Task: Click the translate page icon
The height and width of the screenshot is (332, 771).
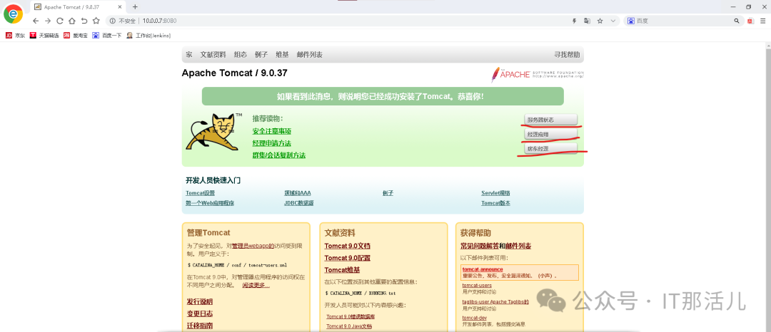Action: 587,21
